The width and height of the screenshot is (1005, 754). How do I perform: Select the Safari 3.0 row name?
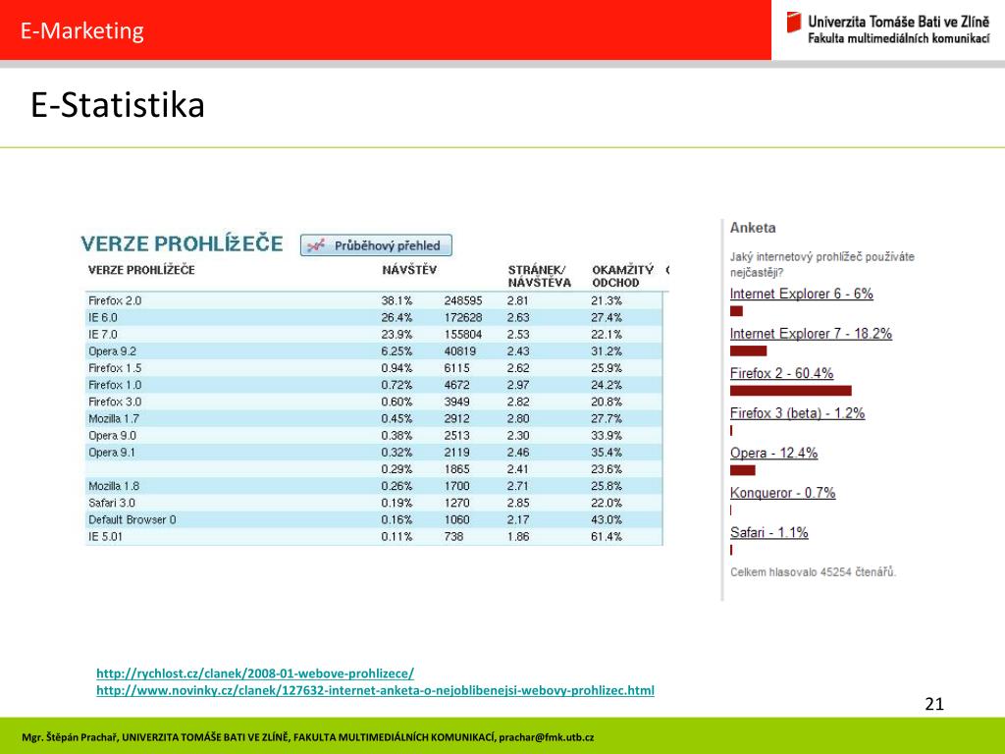tap(112, 503)
